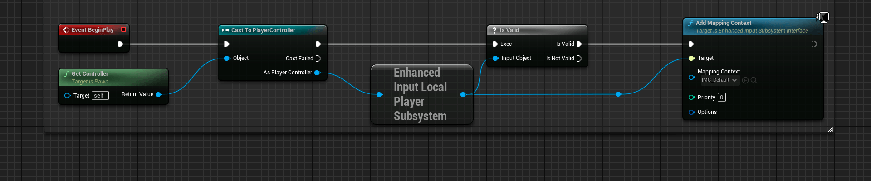Viewport: 871px width, 181px height.
Task: Click the client-only monitor icon on Add Mapping Context
Action: point(823,17)
